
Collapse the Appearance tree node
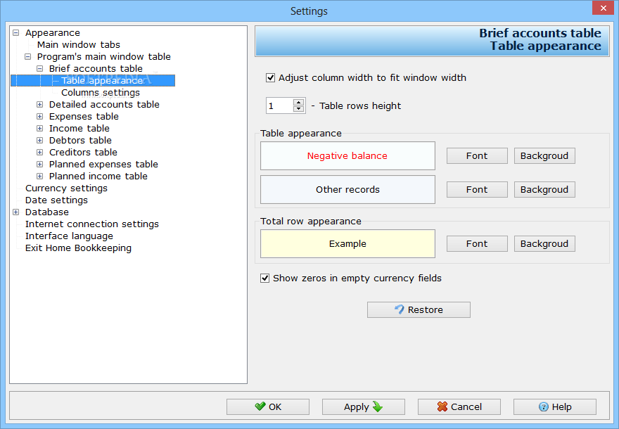[x=15, y=33]
